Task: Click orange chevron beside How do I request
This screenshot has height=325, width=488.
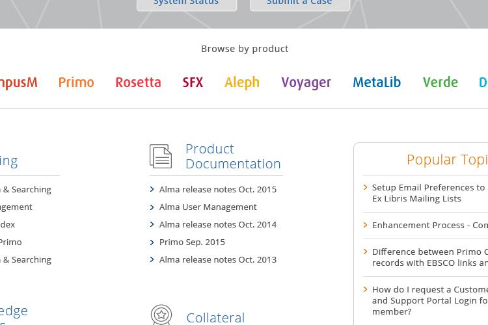Action: tap(366, 289)
